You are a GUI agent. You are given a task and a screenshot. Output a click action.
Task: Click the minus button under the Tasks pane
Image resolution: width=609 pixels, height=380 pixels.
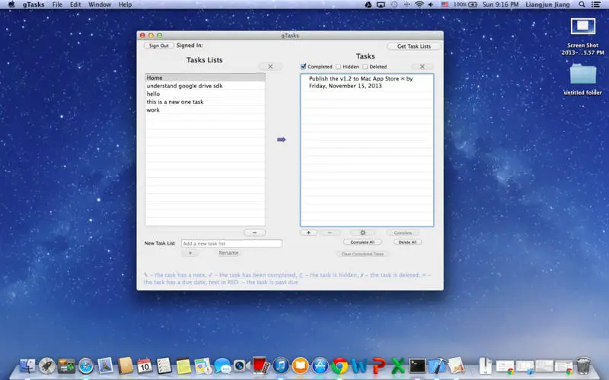330,233
